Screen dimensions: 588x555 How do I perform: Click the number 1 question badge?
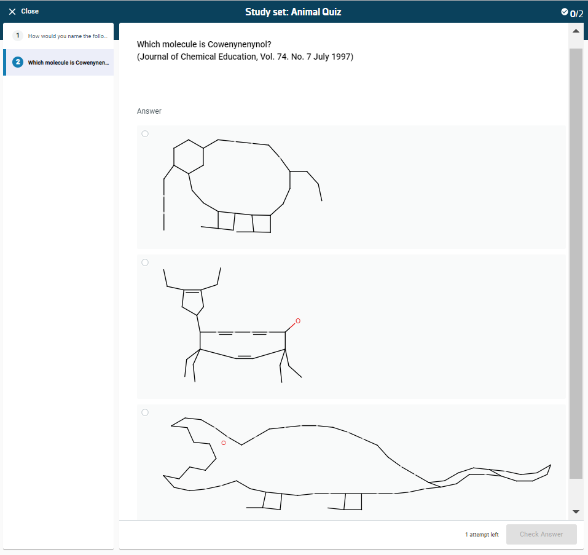pyautogui.click(x=18, y=36)
